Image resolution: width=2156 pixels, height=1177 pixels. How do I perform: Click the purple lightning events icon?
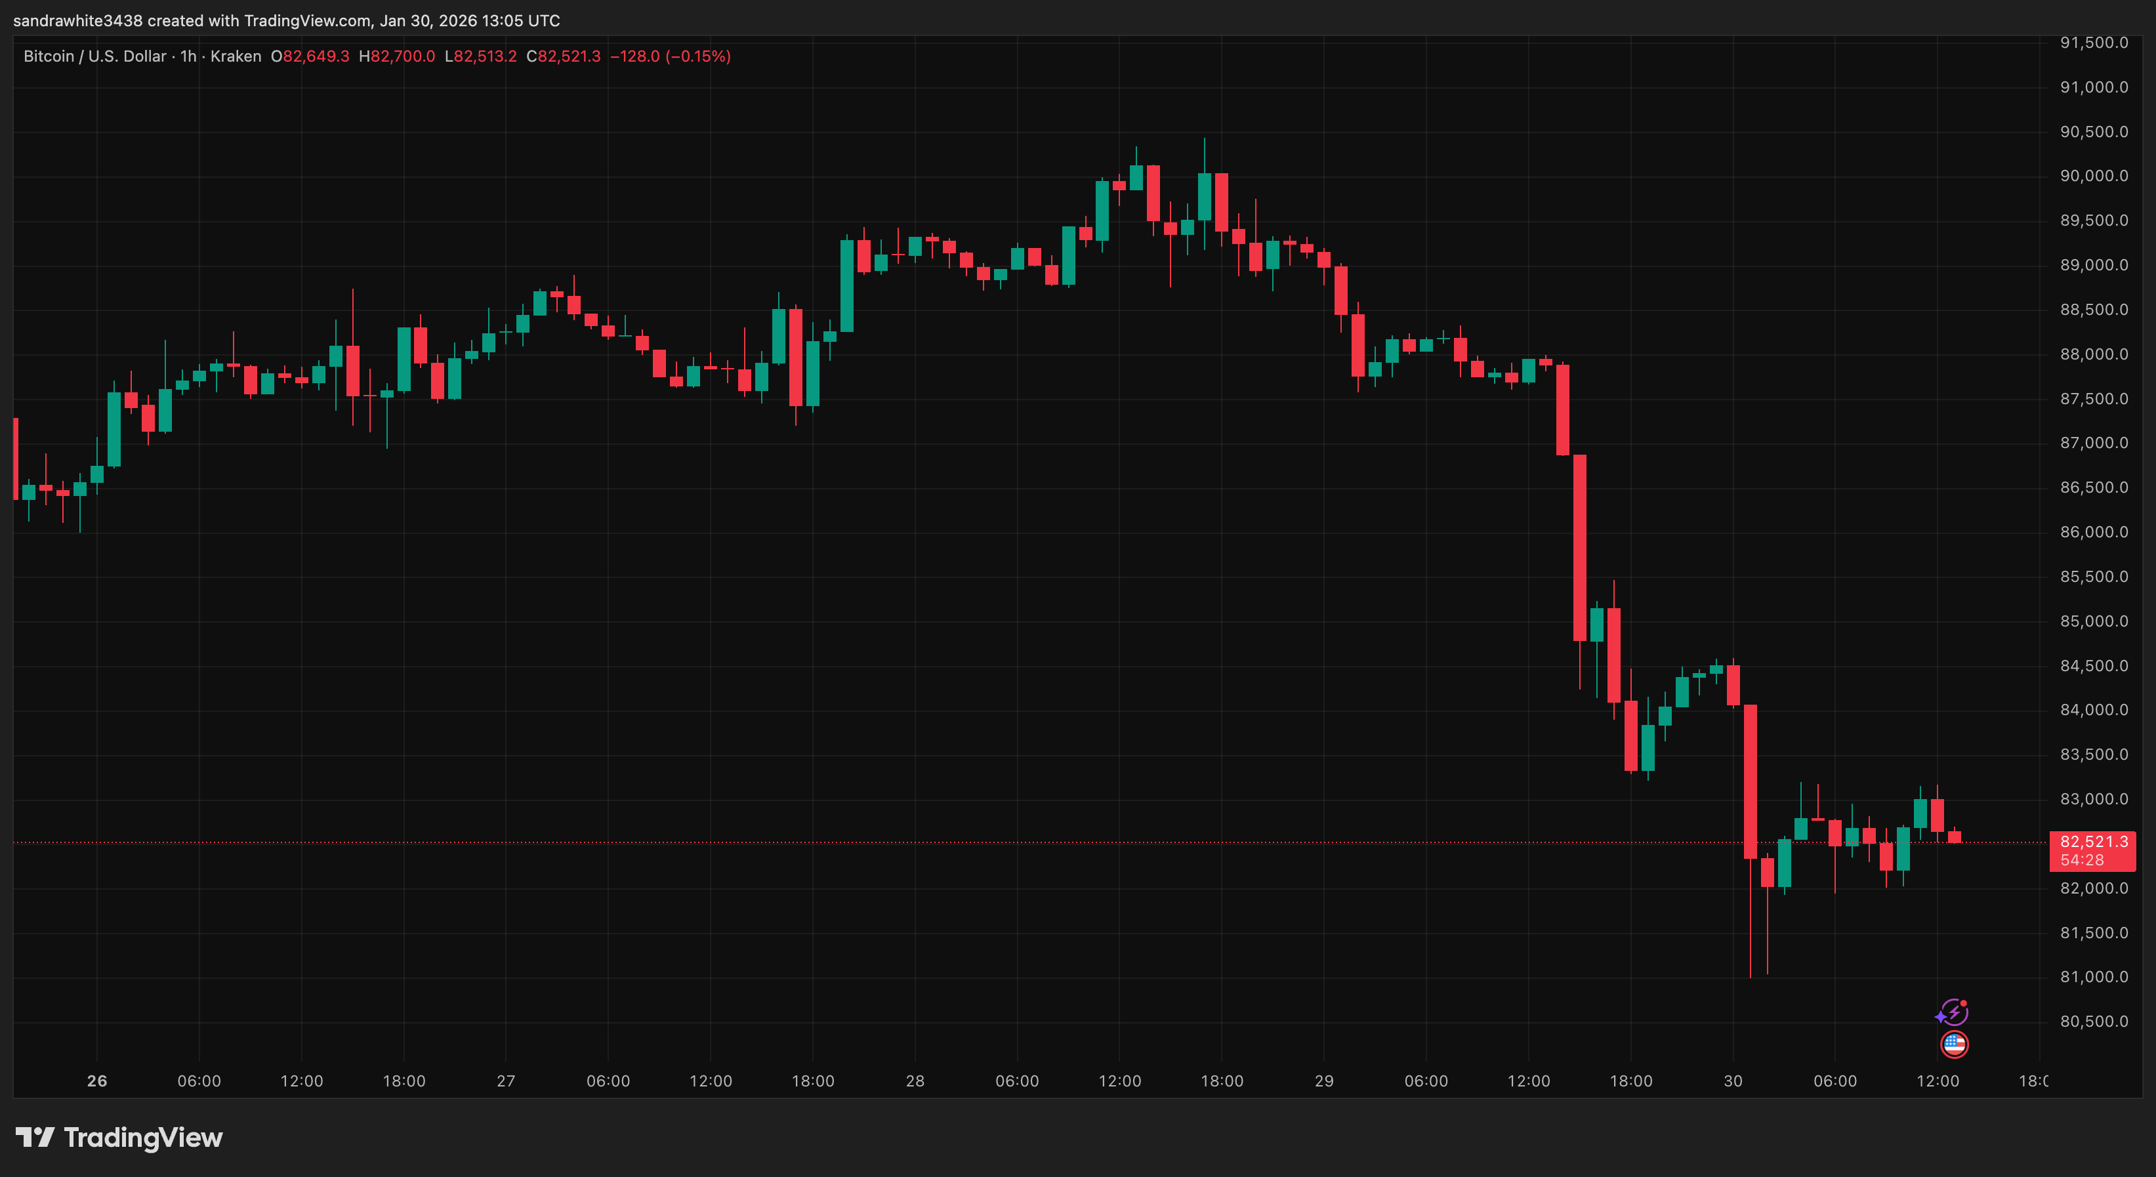pos(1956,1014)
